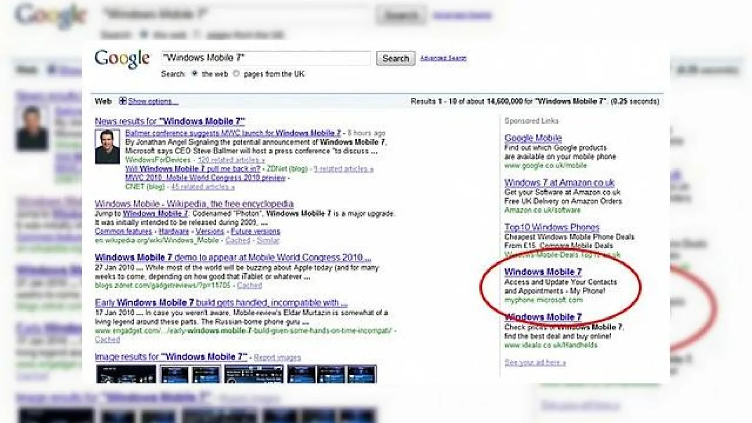752x423 pixels.
Task: Open Similar link for the Wikipedia result
Action: tap(268, 240)
